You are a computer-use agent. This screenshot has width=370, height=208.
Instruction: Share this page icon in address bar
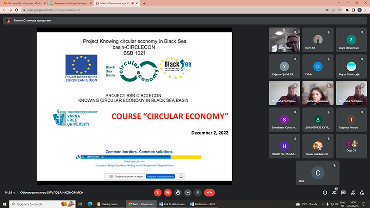(x=333, y=10)
